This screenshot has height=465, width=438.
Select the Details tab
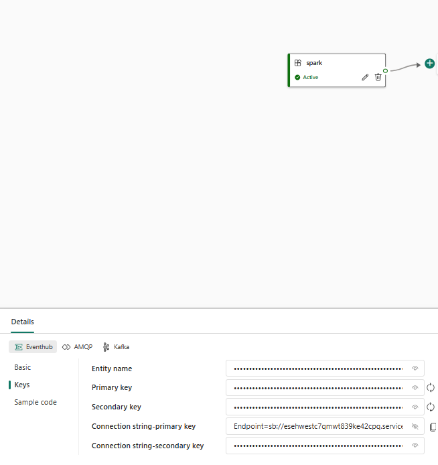point(23,322)
